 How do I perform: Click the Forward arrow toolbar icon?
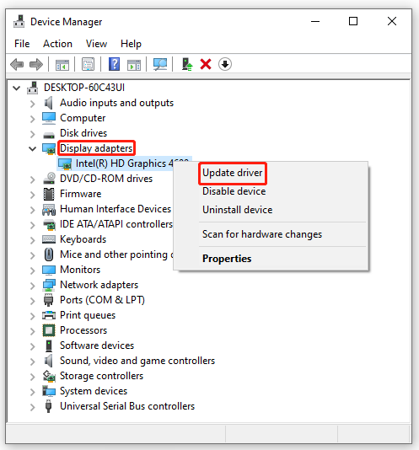click(x=36, y=64)
